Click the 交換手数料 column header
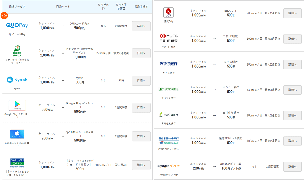Viewport: 305px width, 180px height. (103, 7)
